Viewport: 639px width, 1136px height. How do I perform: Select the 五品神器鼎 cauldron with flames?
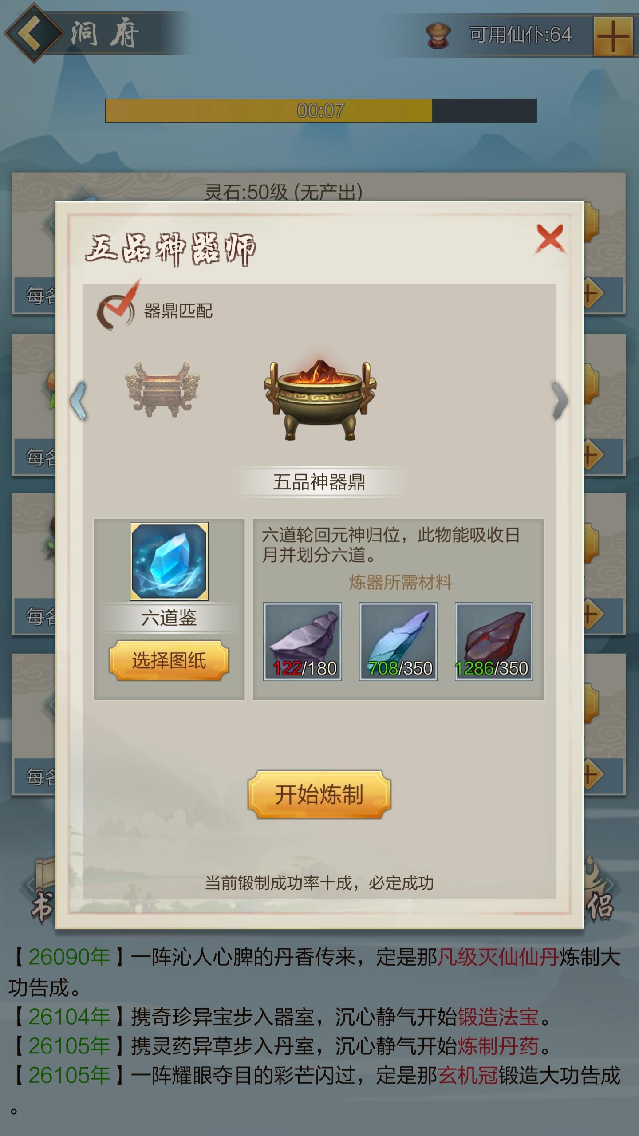tap(319, 399)
